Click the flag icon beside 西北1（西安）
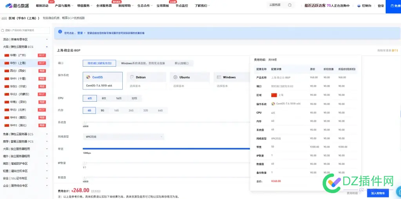The width and height of the screenshot is (401, 199). (7, 71)
